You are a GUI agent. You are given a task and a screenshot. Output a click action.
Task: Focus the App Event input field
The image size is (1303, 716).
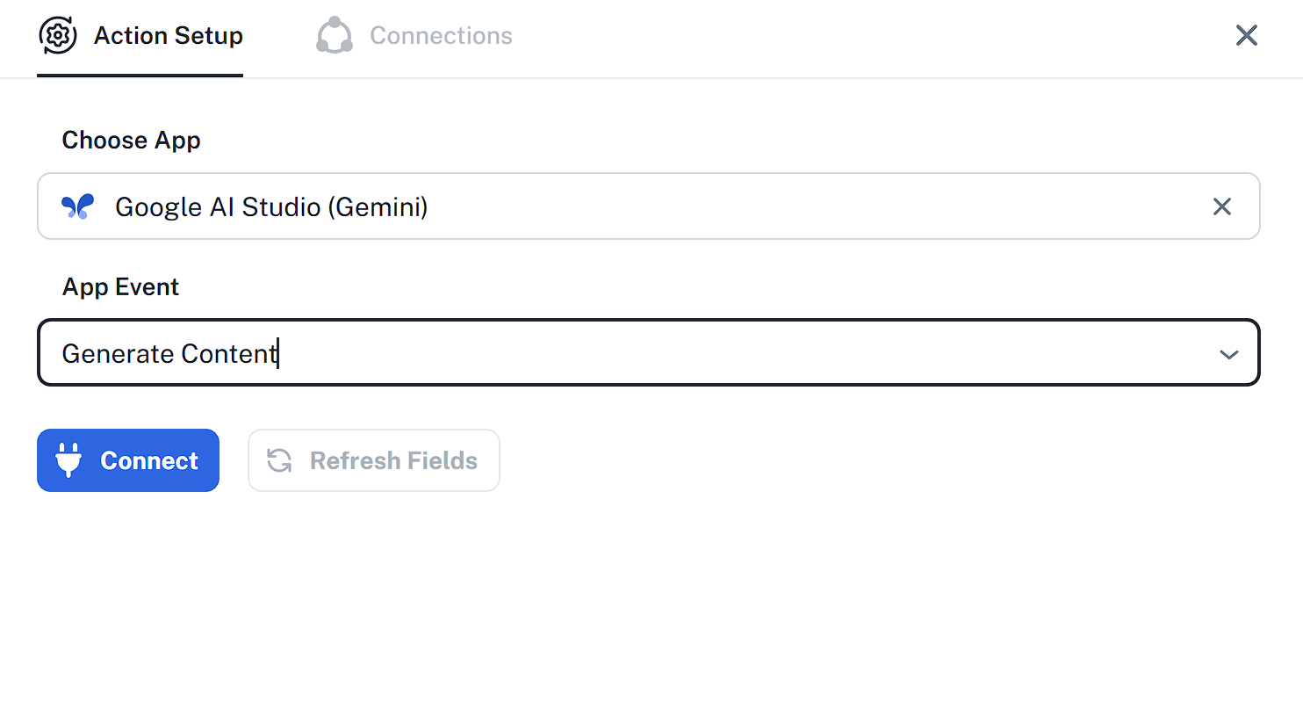[649, 352]
